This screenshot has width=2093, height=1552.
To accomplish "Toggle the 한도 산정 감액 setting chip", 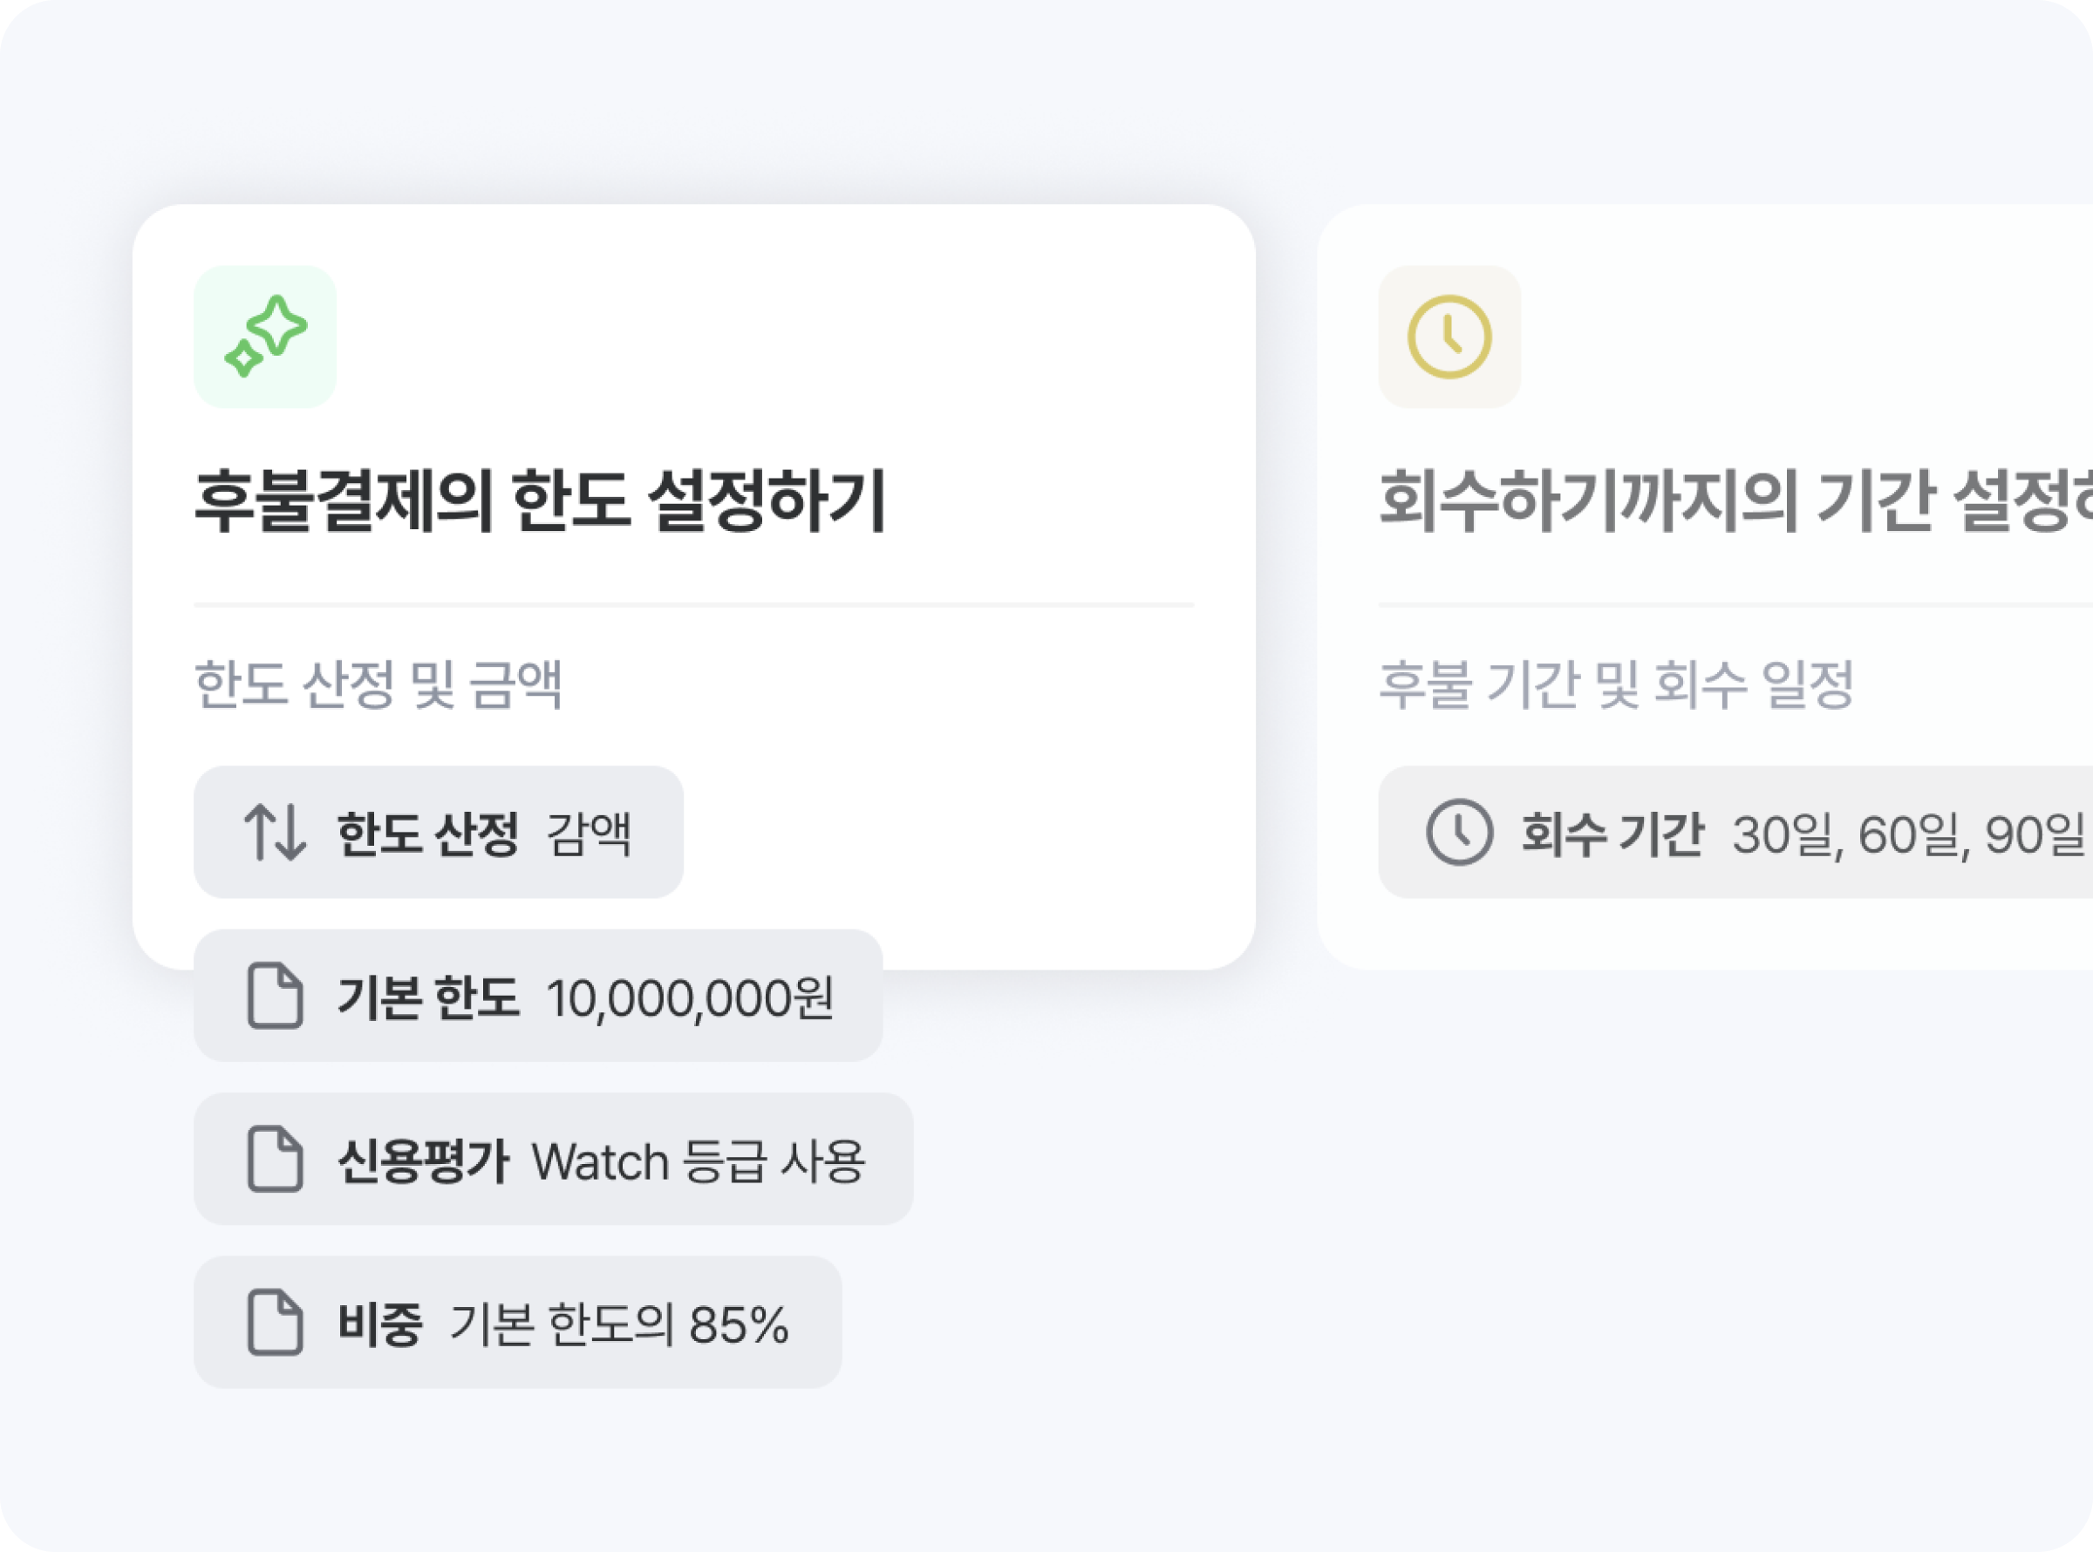I will tap(437, 832).
